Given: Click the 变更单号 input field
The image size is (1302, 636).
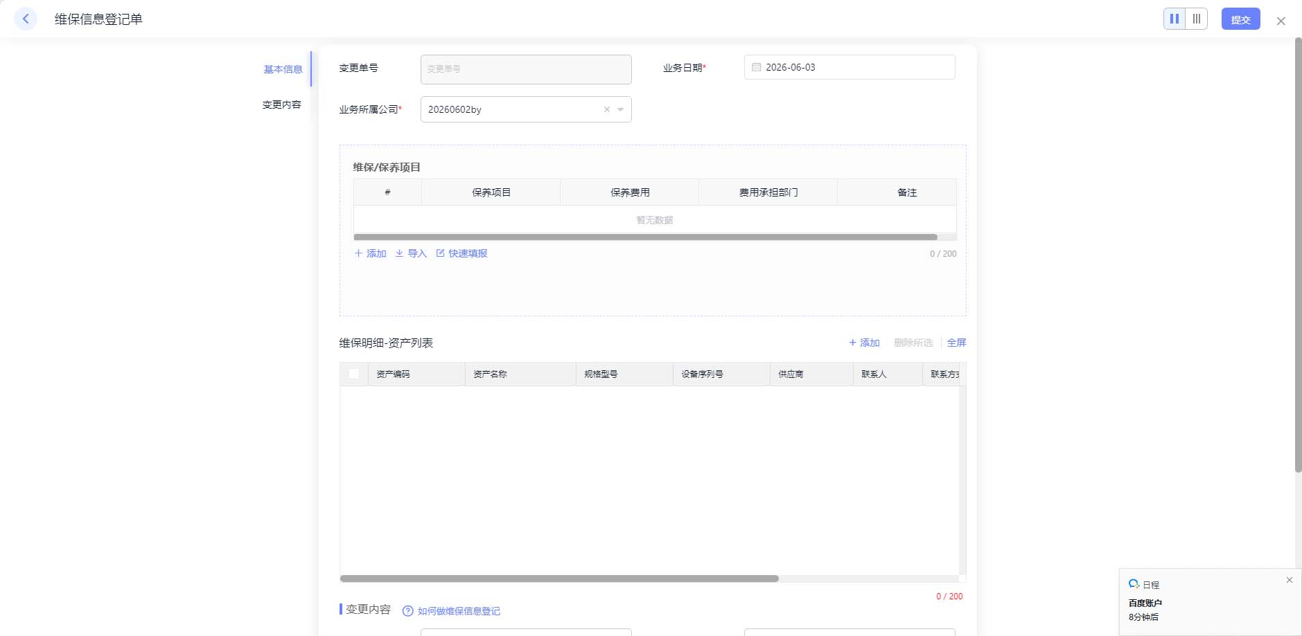Looking at the screenshot, I should [x=526, y=69].
